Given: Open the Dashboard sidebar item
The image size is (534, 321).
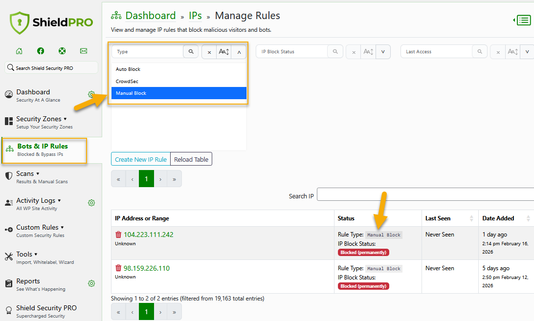Looking at the screenshot, I should tap(38, 95).
